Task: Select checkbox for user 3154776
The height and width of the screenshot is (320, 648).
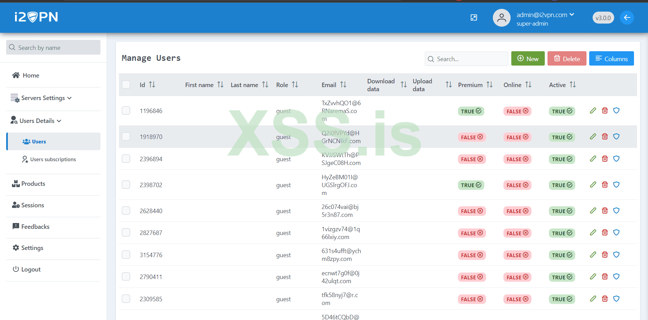Action: 126,255
